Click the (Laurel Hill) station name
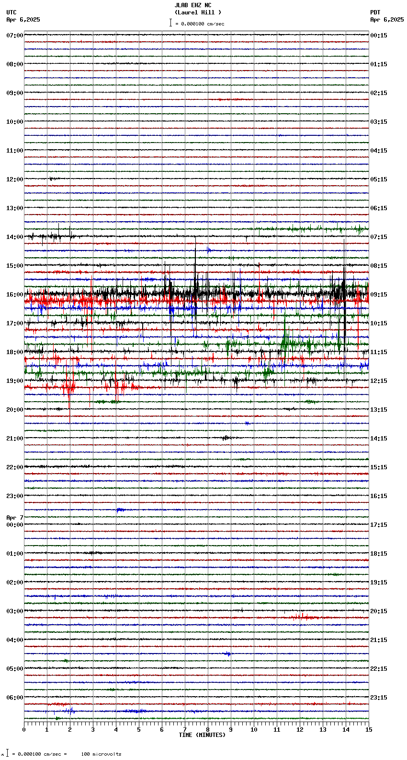The width and height of the screenshot is (407, 760). point(198,12)
